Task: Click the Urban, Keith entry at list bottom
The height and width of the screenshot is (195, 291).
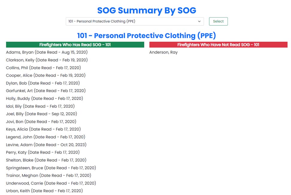Action: [x=44, y=191]
